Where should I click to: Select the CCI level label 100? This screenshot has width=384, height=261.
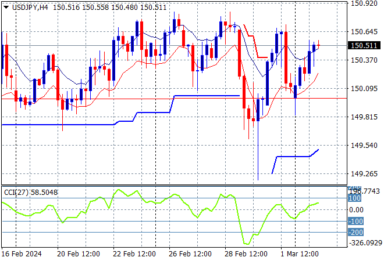pyautogui.click(x=354, y=198)
